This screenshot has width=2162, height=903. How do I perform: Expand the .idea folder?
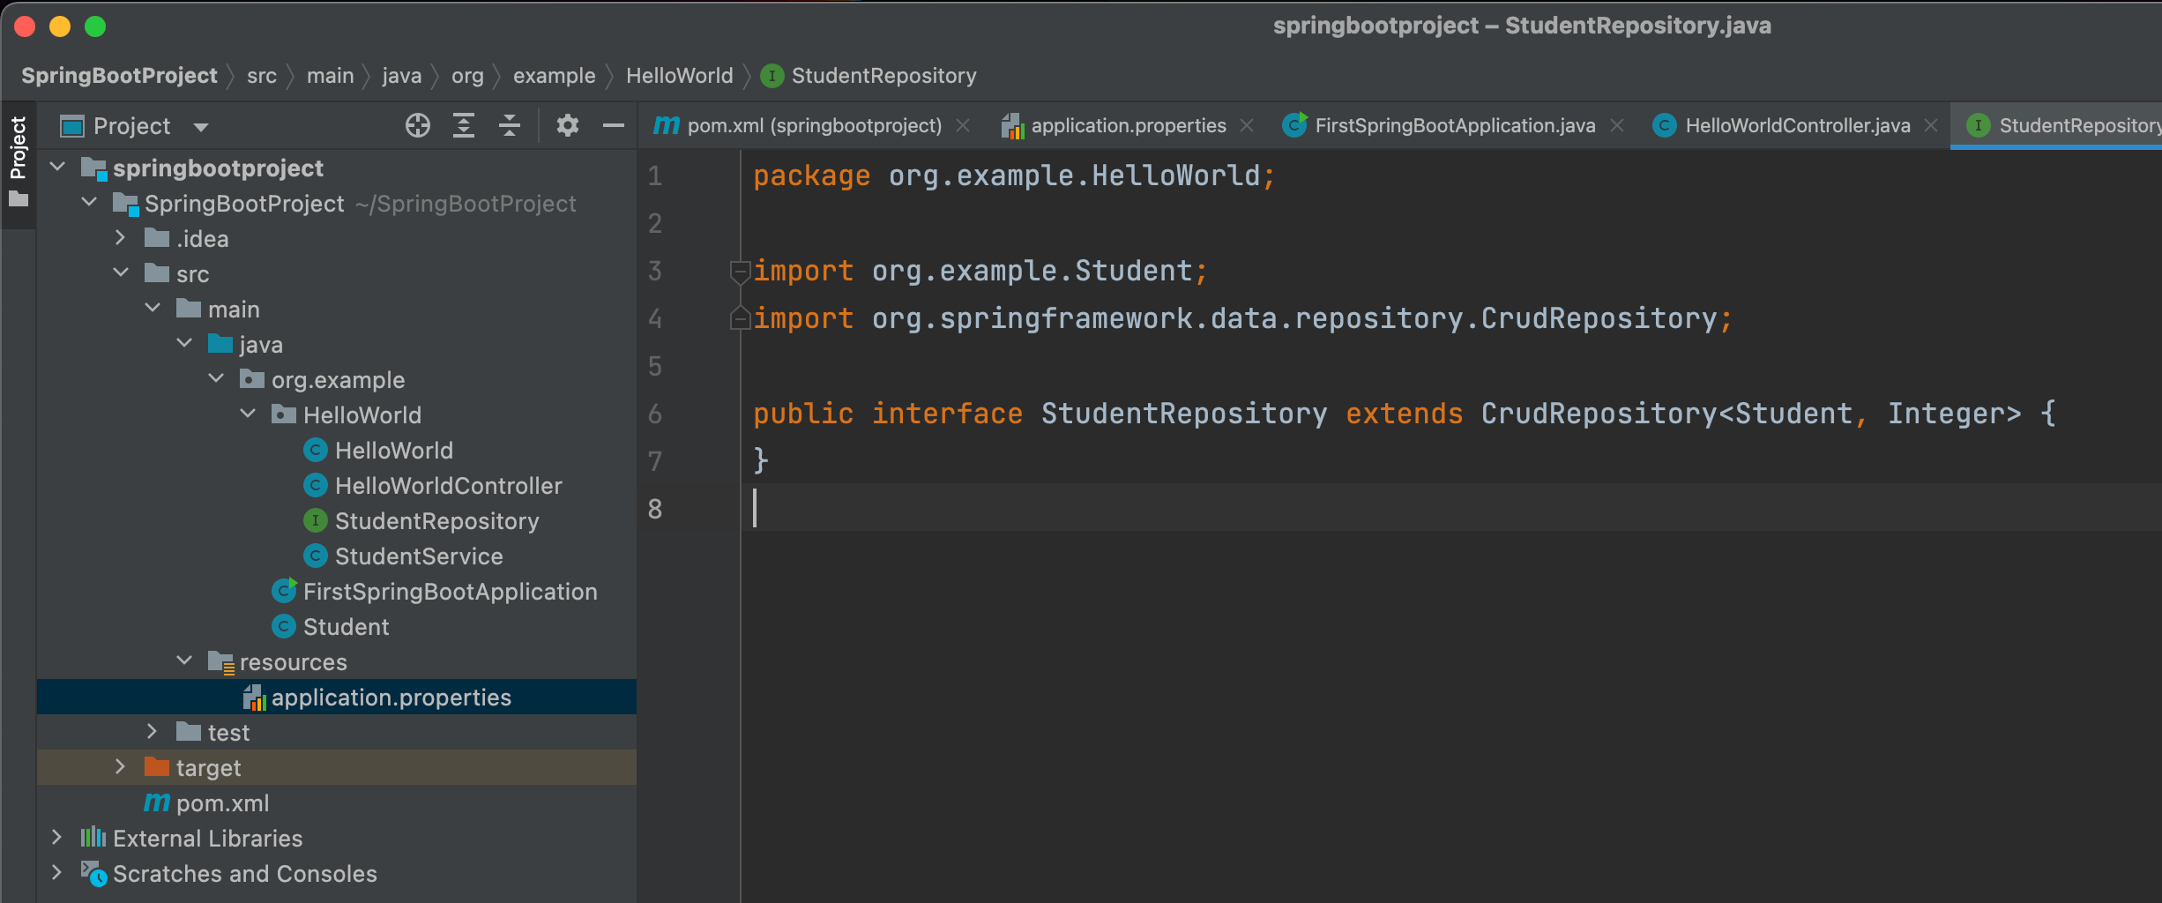(x=121, y=237)
